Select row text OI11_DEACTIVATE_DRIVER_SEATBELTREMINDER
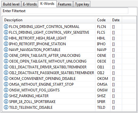Viewport: 138px width, 113px height. click(x=48, y=67)
